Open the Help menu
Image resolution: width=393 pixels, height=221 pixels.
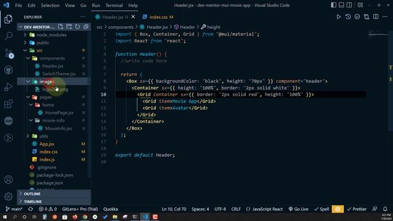(x=133, y=6)
